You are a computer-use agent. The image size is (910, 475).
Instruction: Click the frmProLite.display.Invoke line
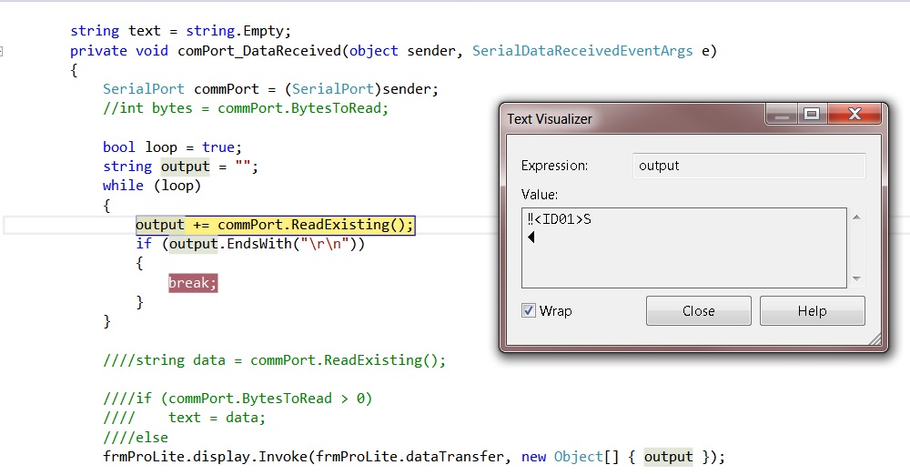pos(414,457)
